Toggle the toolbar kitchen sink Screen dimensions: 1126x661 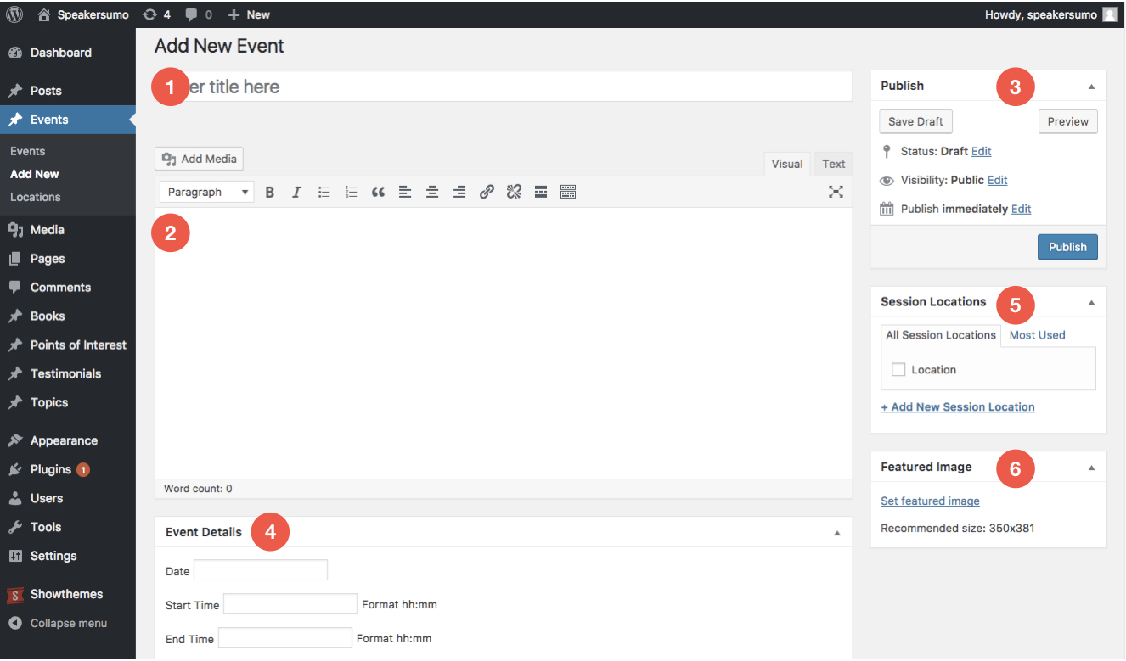click(x=568, y=193)
